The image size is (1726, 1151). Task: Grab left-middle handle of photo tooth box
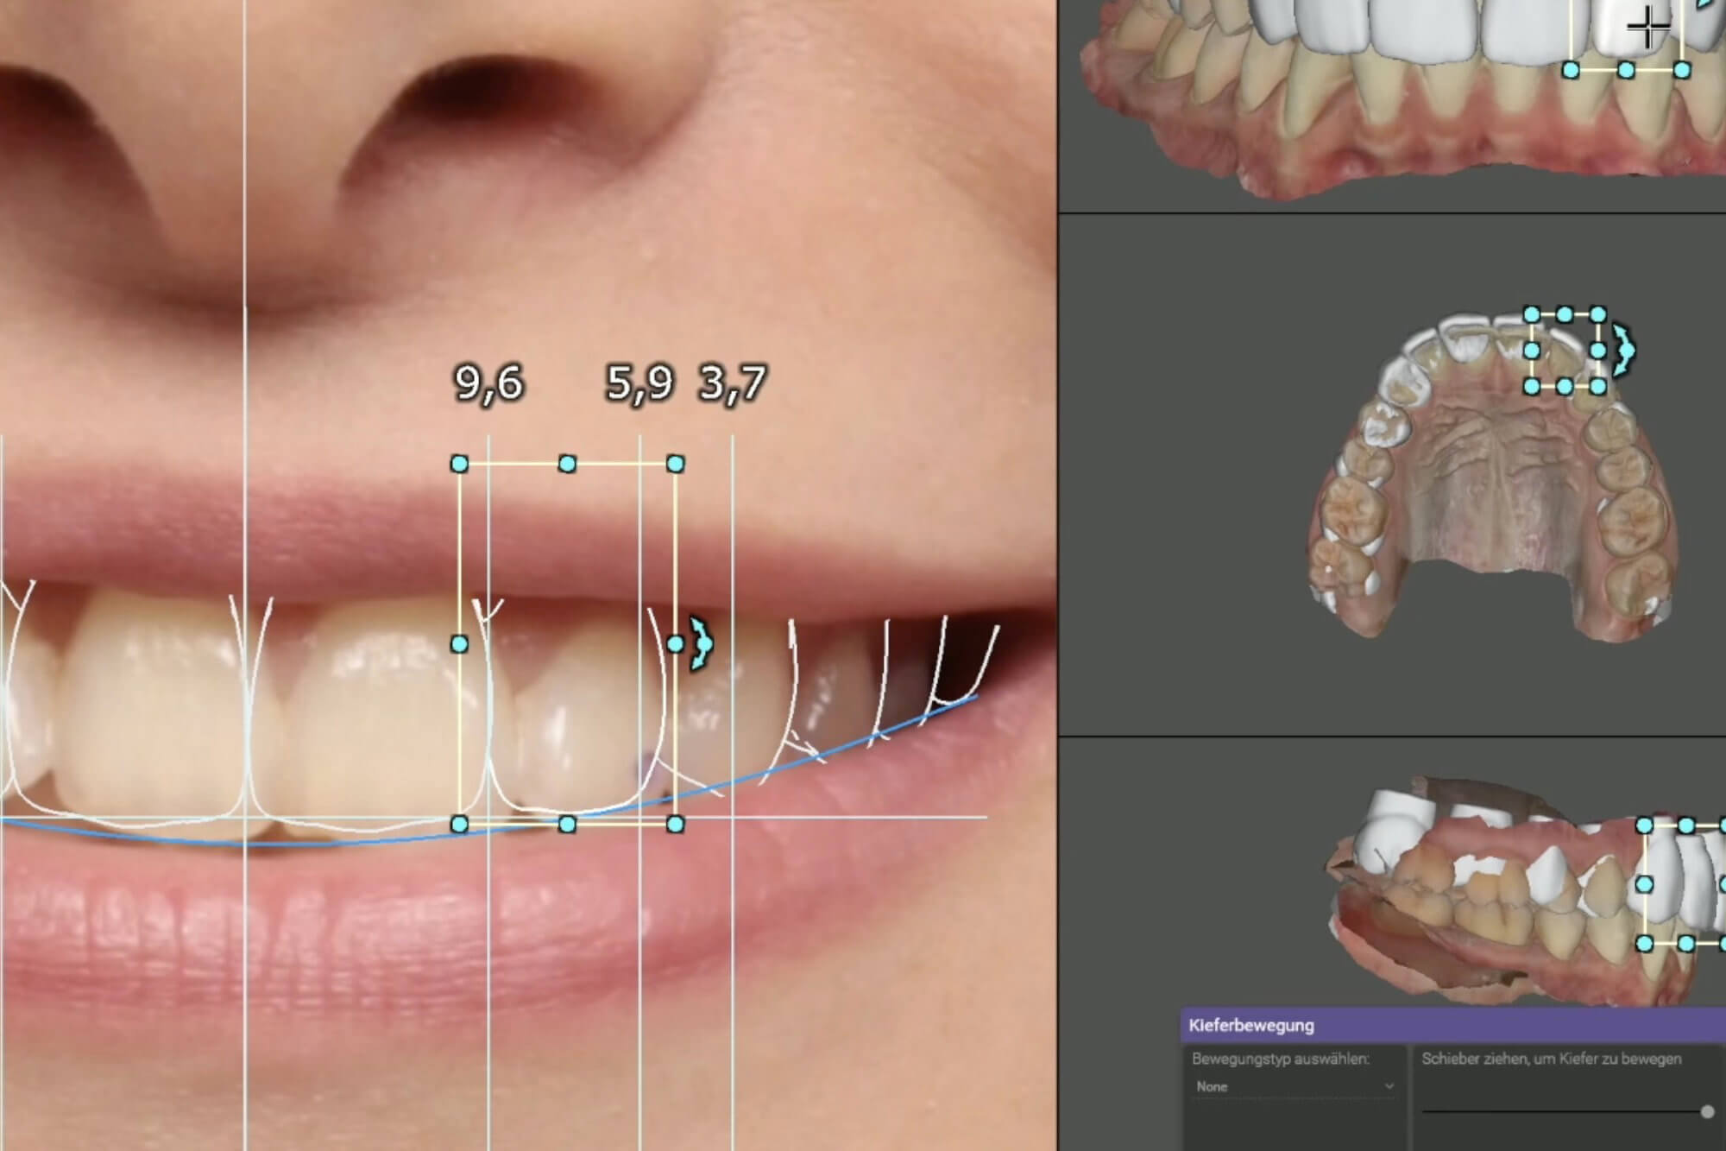[x=460, y=644]
